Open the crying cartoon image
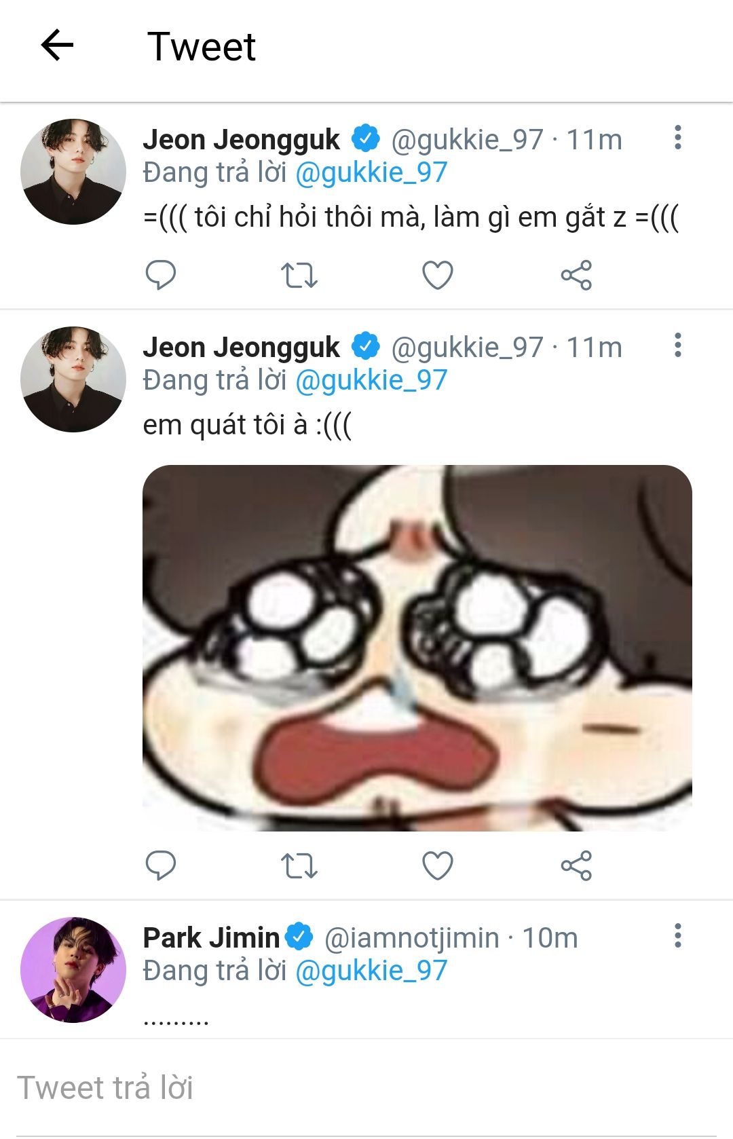This screenshot has width=733, height=1139. point(417,648)
